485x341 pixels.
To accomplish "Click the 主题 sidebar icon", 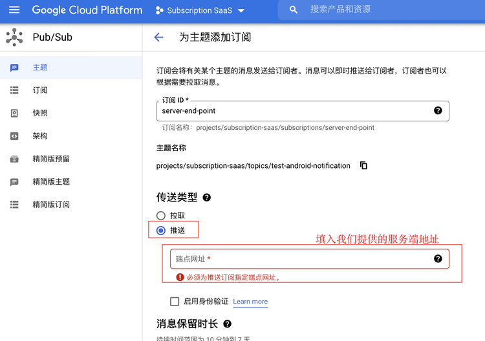I will click(14, 68).
